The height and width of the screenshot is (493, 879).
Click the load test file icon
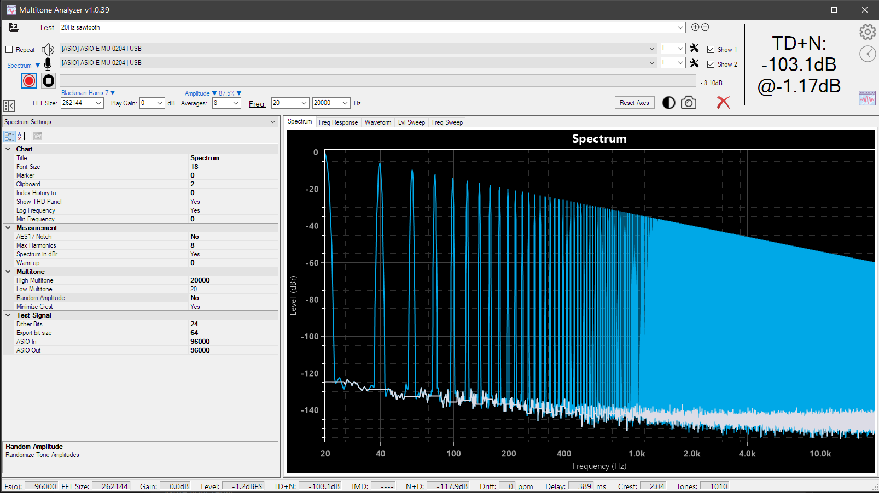tap(14, 27)
